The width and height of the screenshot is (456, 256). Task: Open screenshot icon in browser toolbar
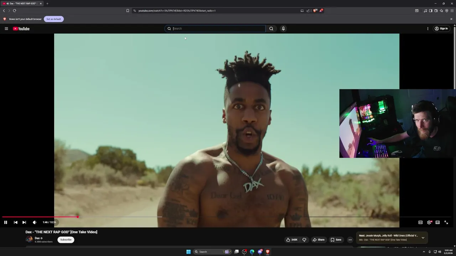(x=417, y=11)
